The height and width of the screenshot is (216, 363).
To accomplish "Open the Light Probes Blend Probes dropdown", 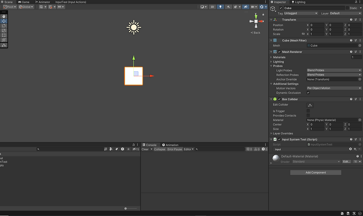I will pos(334,70).
